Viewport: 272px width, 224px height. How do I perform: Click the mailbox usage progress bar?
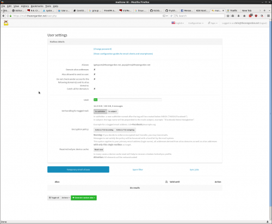click(127, 100)
